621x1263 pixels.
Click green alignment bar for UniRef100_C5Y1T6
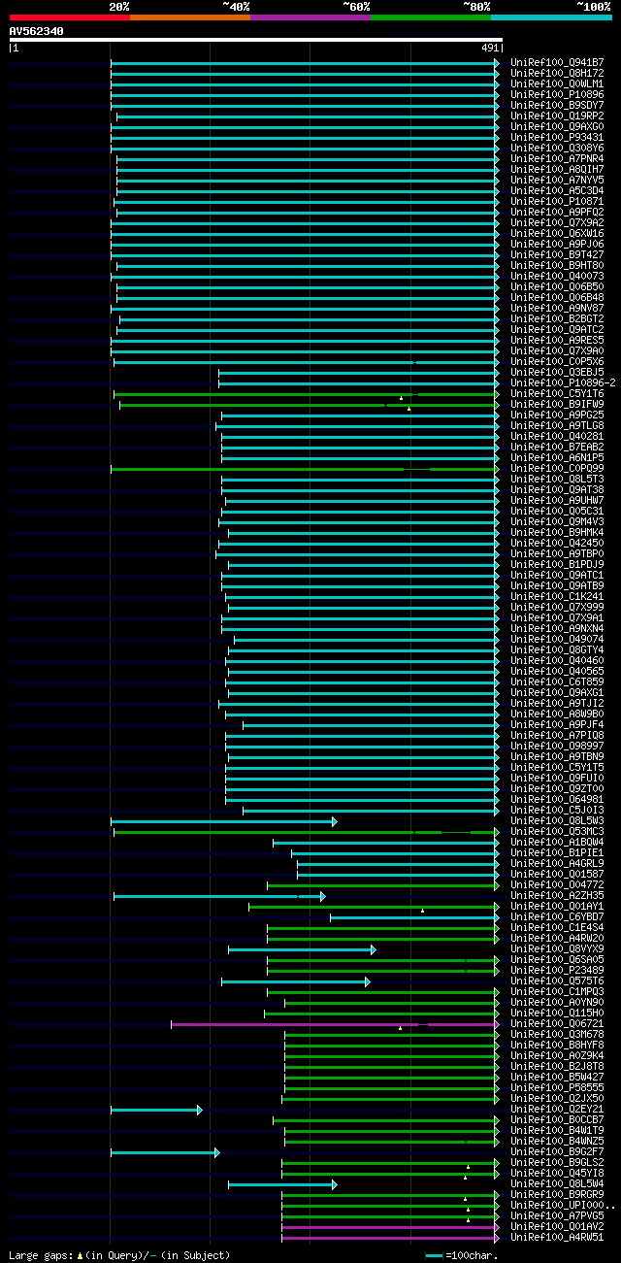[306, 393]
